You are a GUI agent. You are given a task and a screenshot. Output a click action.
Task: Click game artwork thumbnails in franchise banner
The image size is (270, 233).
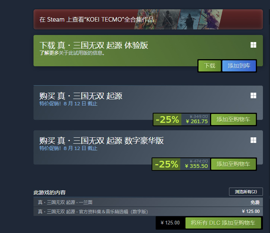(178, 19)
